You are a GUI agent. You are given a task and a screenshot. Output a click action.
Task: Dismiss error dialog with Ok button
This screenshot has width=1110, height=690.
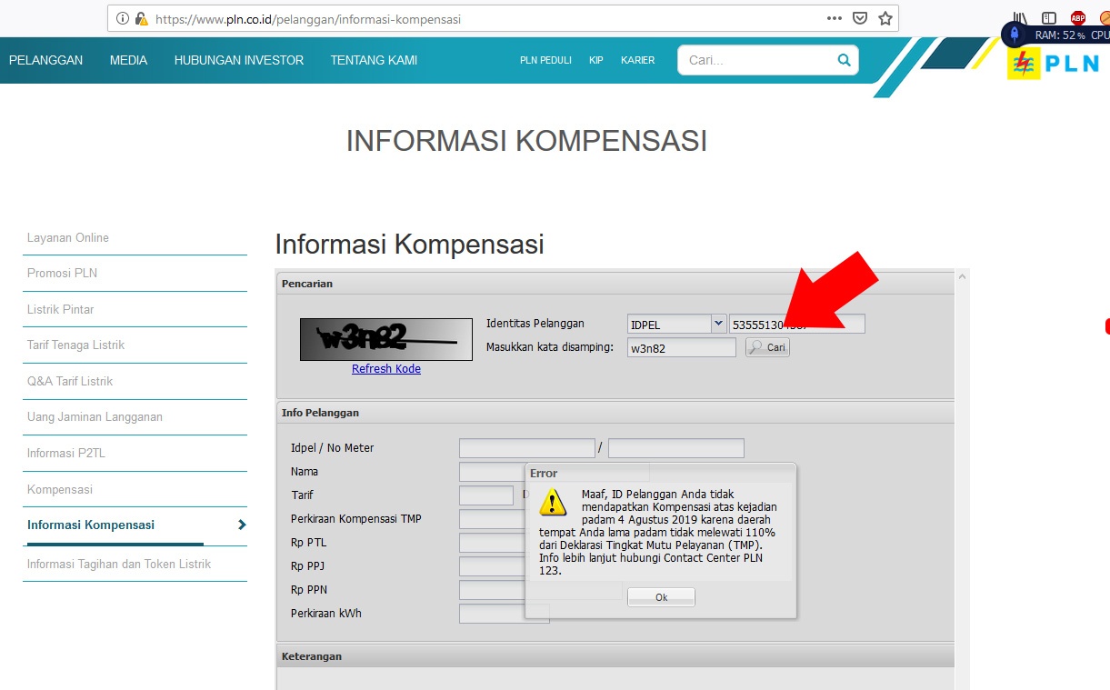[661, 597]
